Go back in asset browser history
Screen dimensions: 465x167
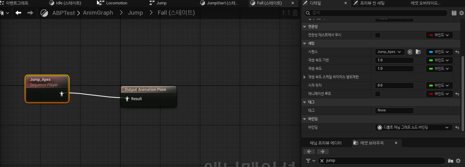[309, 151]
